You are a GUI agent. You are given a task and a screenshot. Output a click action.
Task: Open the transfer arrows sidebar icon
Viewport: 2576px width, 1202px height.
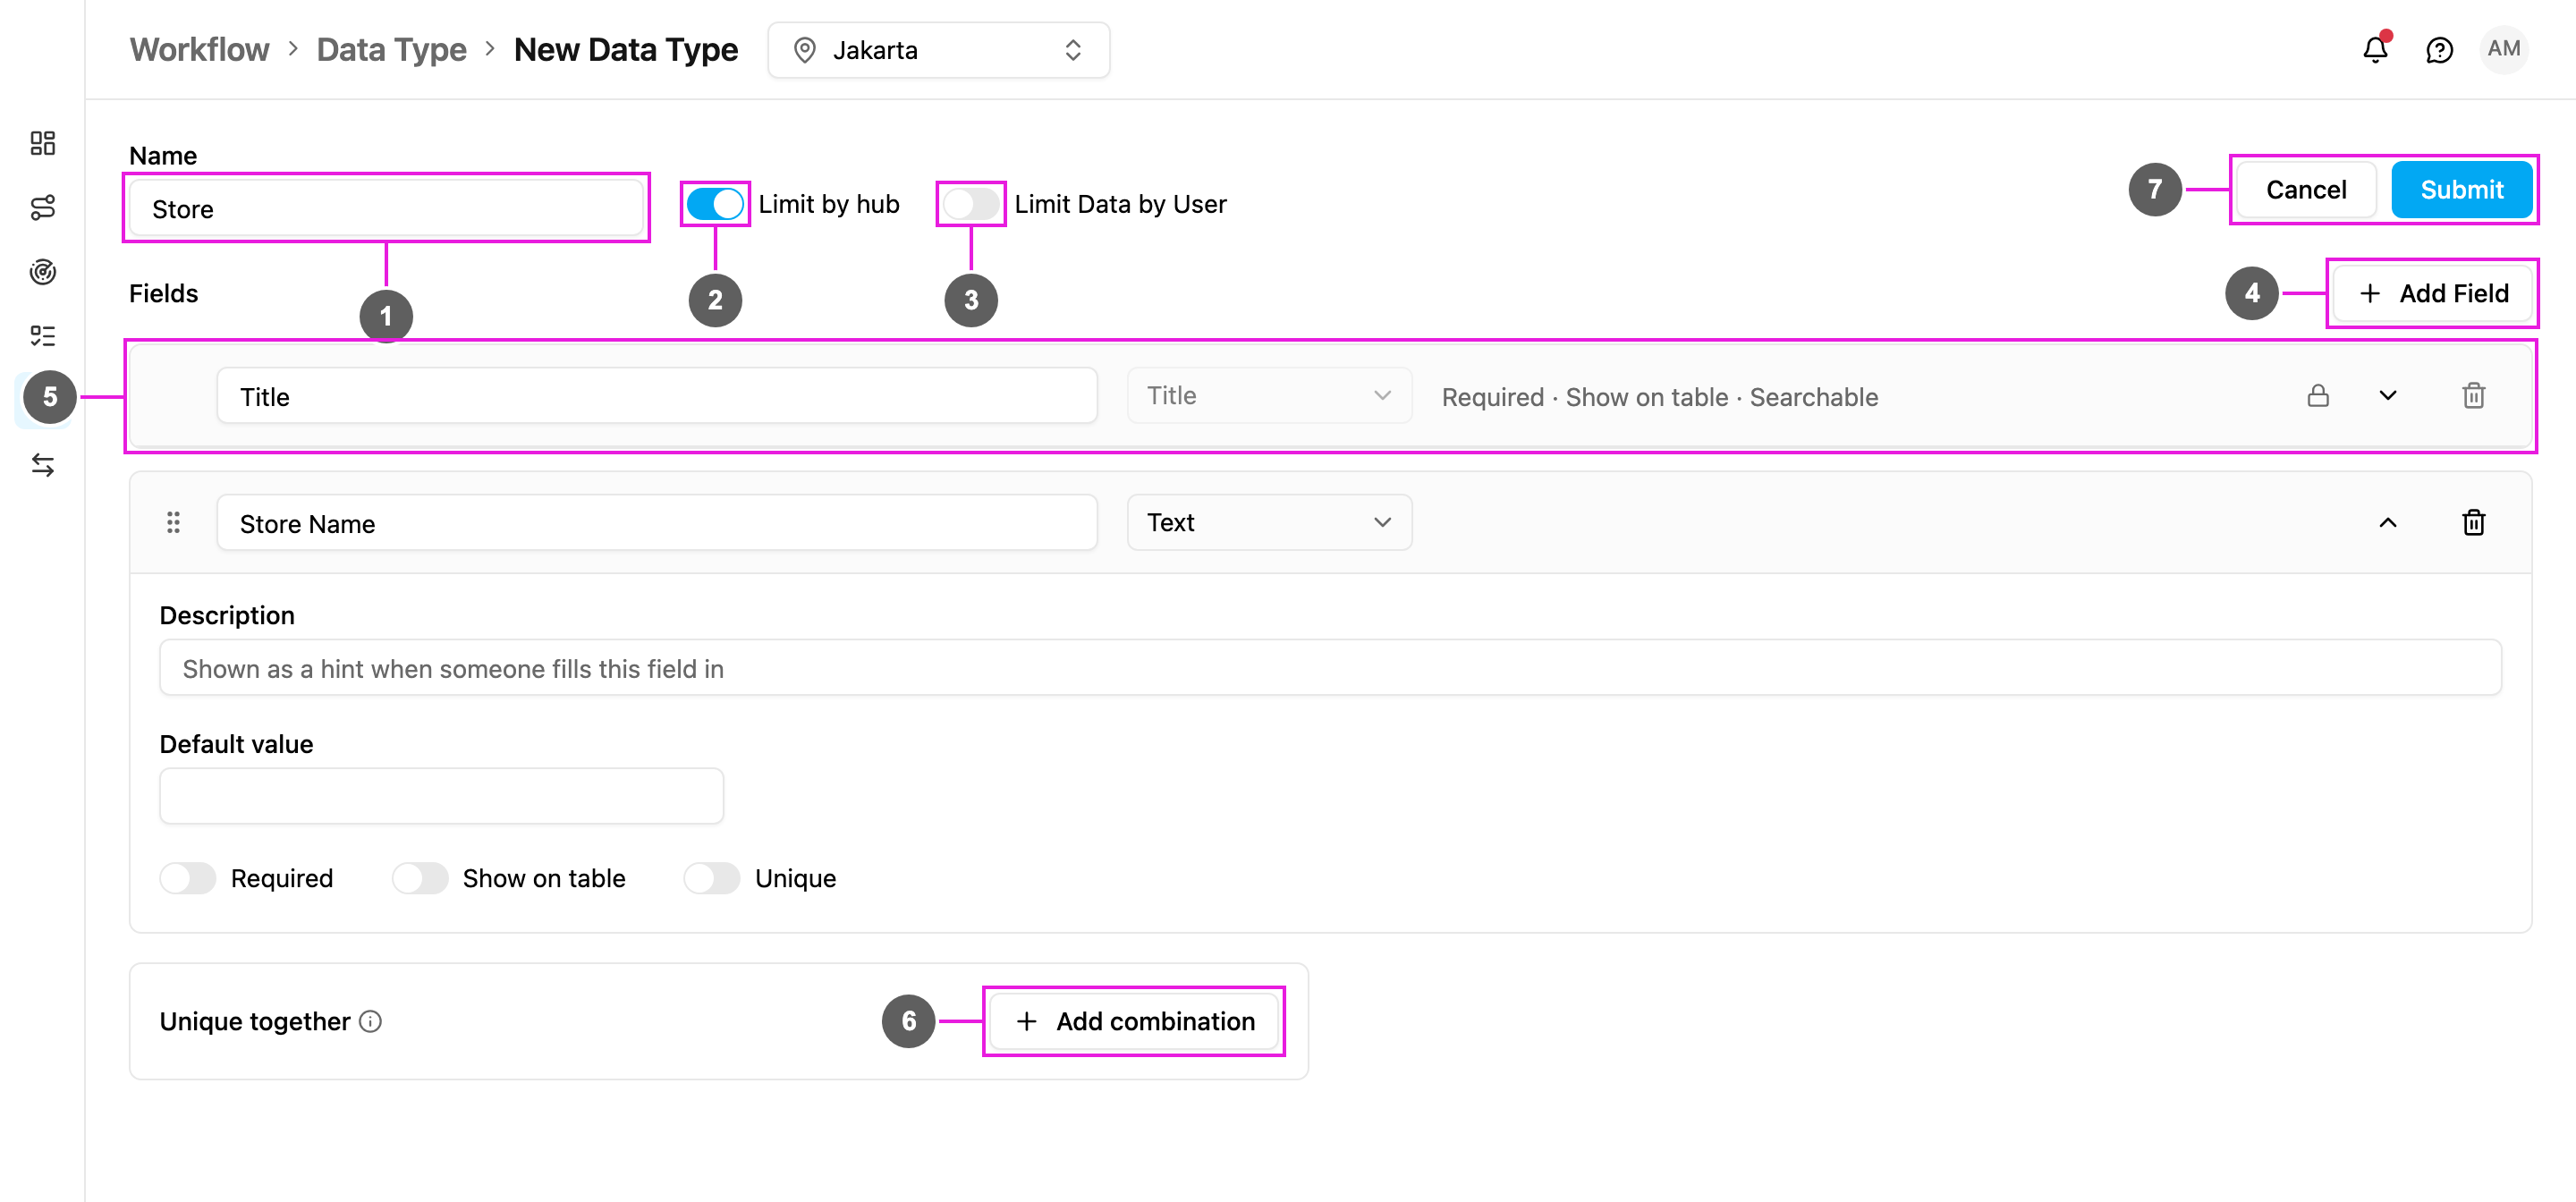(x=42, y=465)
